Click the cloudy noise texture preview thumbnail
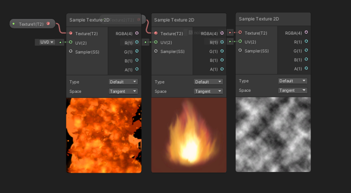The width and height of the screenshot is (351, 193). tap(273, 134)
